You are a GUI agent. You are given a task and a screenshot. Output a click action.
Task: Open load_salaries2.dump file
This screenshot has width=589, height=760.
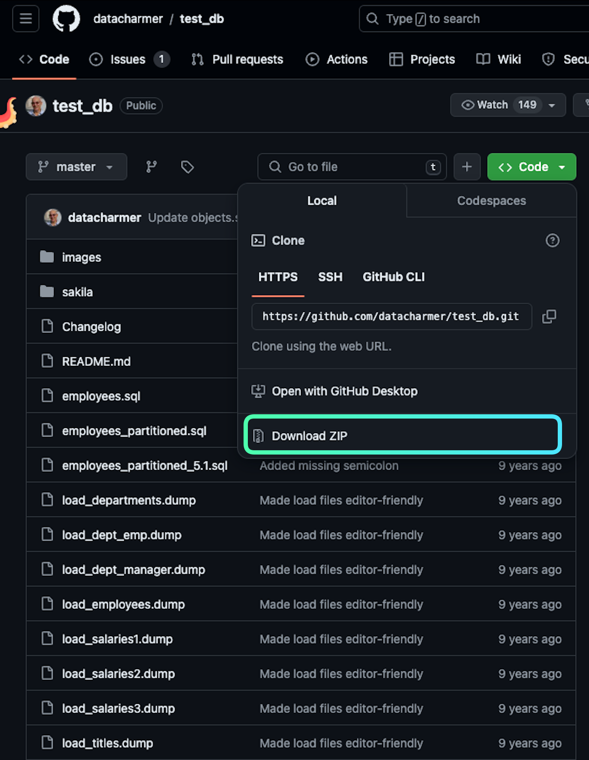tap(119, 674)
